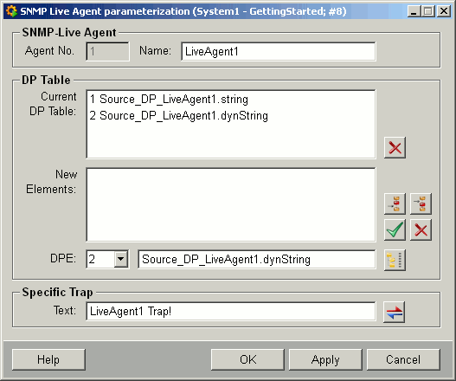Discard new elements with red X
The height and width of the screenshot is (381, 456).
[421, 229]
